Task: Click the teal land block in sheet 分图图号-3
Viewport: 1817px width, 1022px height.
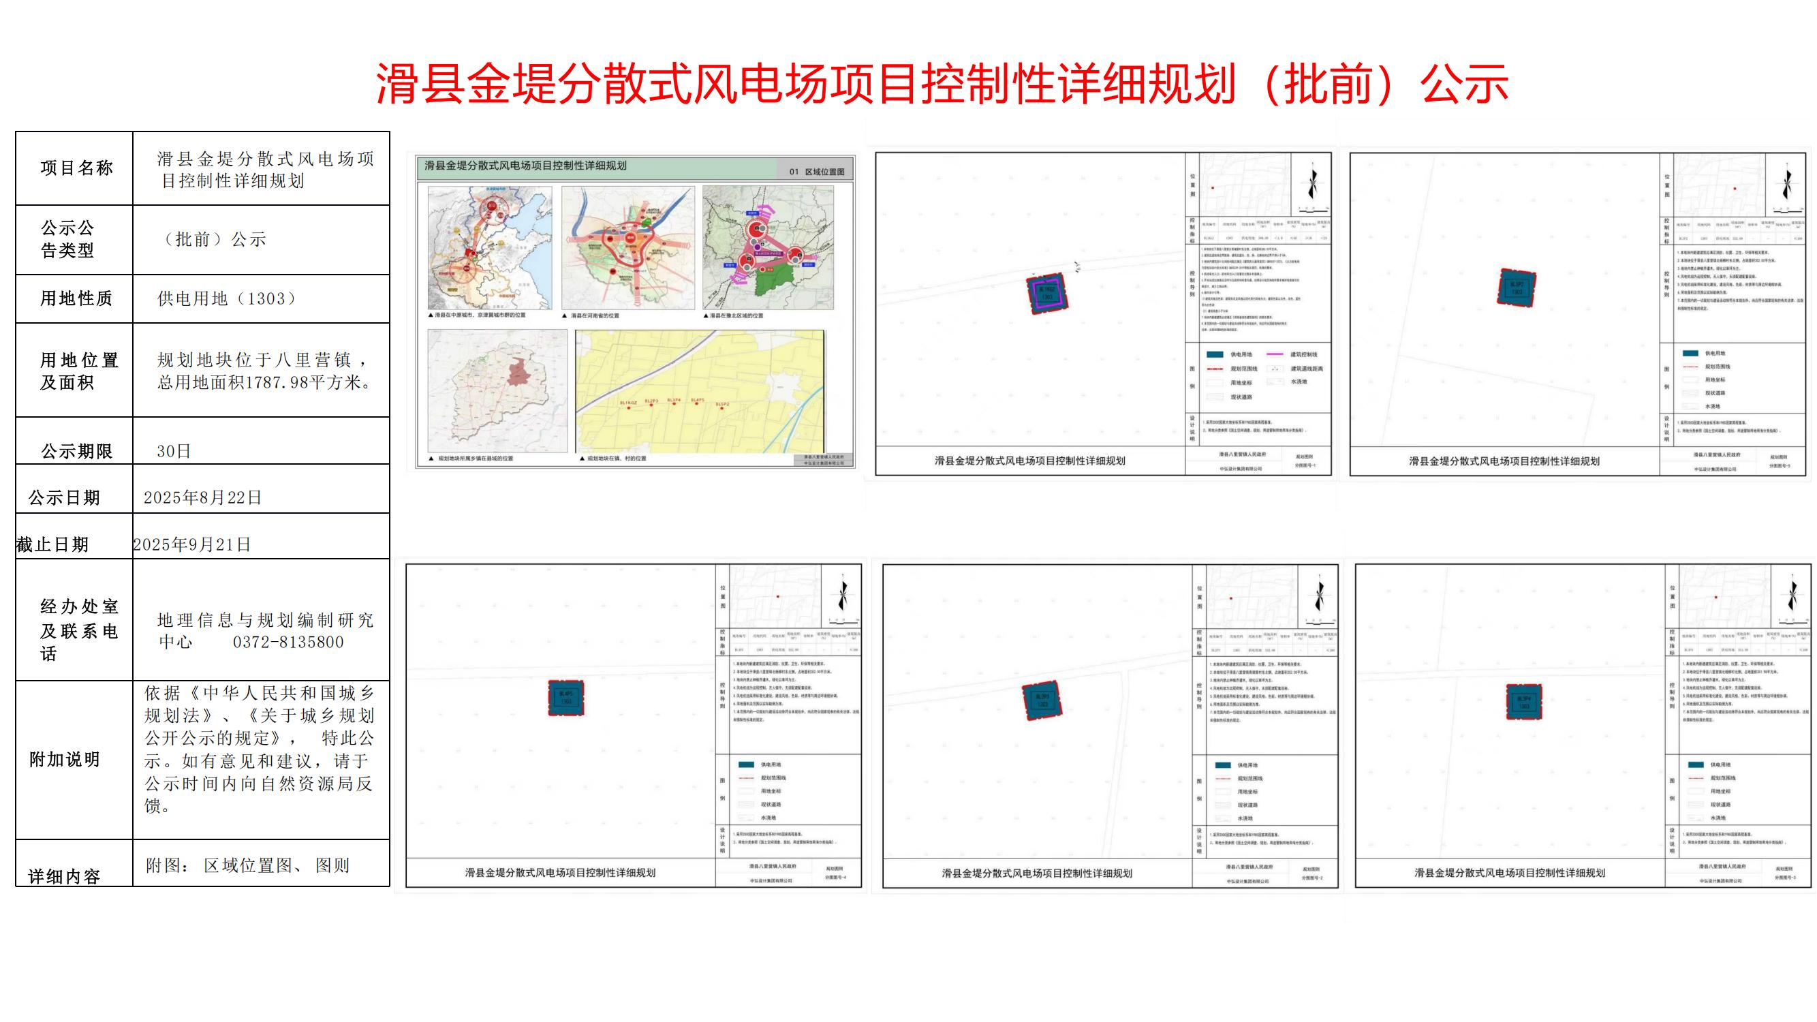Action: coord(1523,702)
